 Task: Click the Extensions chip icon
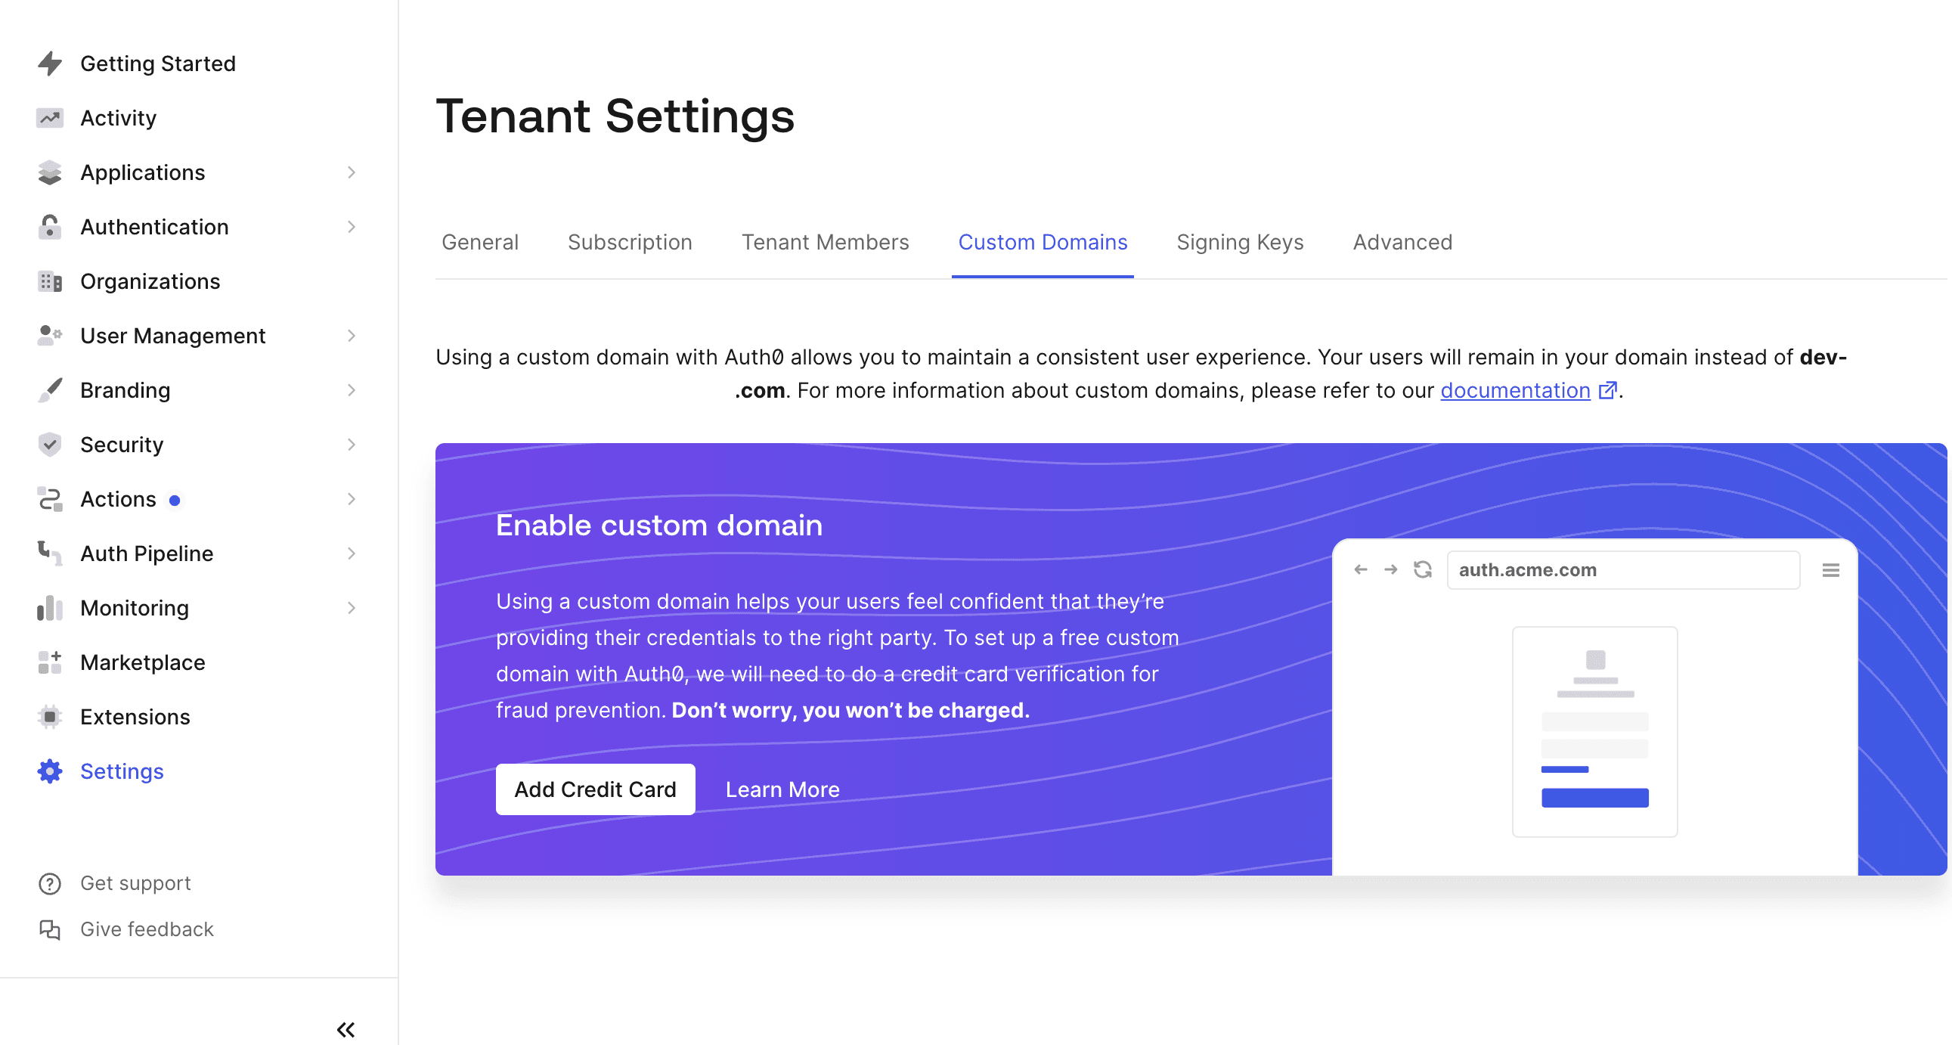click(x=50, y=717)
